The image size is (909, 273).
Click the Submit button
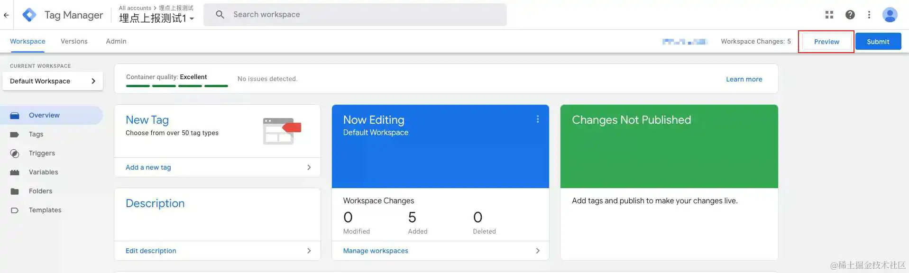point(878,42)
